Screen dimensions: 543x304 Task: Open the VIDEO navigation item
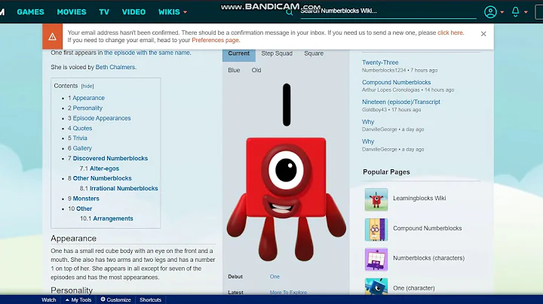pos(133,12)
